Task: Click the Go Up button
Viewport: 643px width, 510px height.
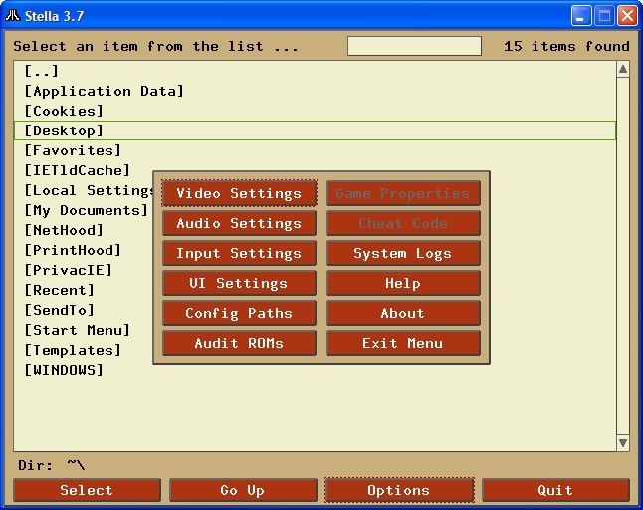Action: (x=243, y=490)
